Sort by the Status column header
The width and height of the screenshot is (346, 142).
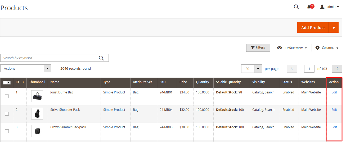[289, 82]
